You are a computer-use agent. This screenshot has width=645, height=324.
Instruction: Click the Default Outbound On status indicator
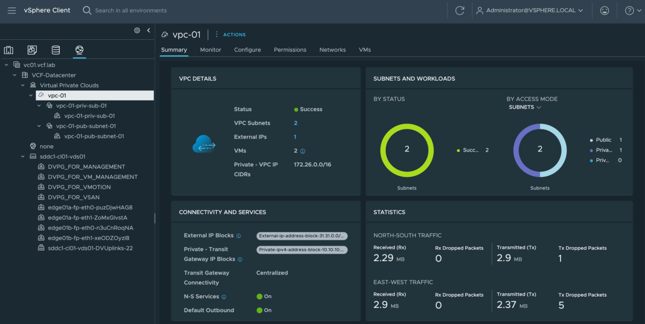point(263,310)
